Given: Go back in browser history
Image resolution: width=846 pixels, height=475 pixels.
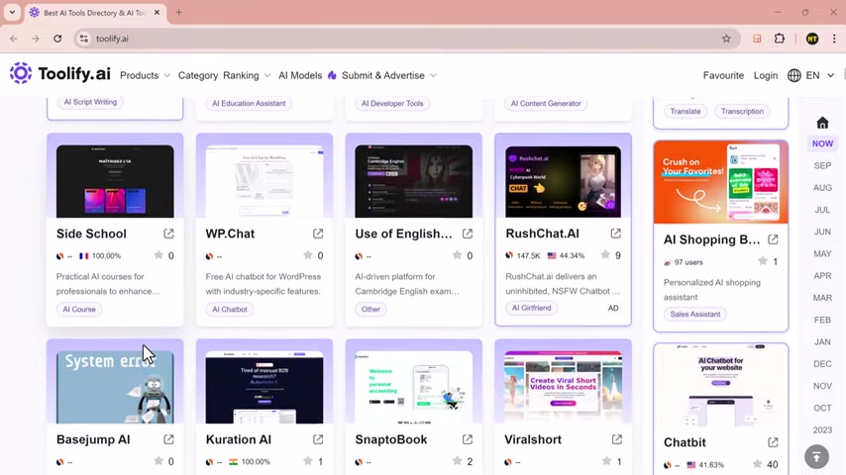Looking at the screenshot, I should (14, 39).
